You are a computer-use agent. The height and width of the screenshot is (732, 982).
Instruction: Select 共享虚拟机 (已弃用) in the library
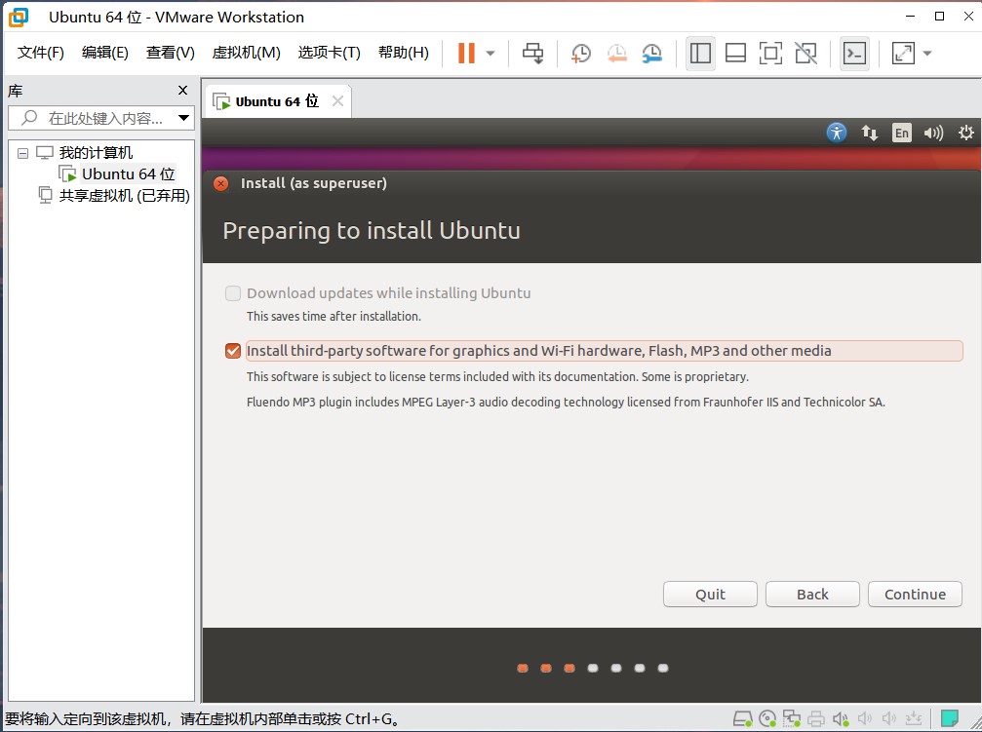coord(124,195)
